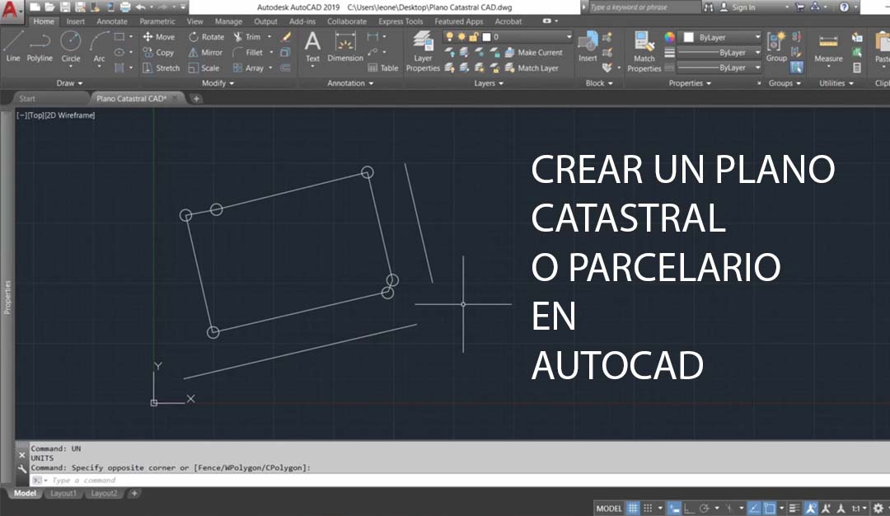Click the Measure tool
Image resolution: width=890 pixels, height=516 pixels.
pos(828,48)
